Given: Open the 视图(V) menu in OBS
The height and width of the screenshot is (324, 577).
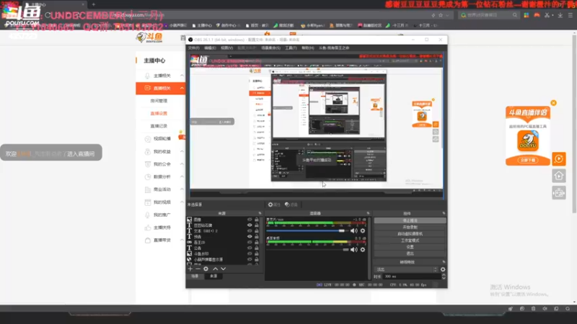Looking at the screenshot, I should [x=226, y=48].
